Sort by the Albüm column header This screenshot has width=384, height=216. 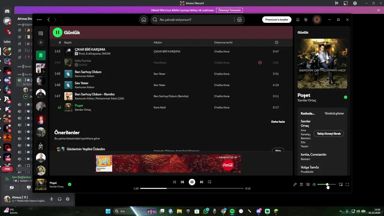pyautogui.click(x=158, y=43)
